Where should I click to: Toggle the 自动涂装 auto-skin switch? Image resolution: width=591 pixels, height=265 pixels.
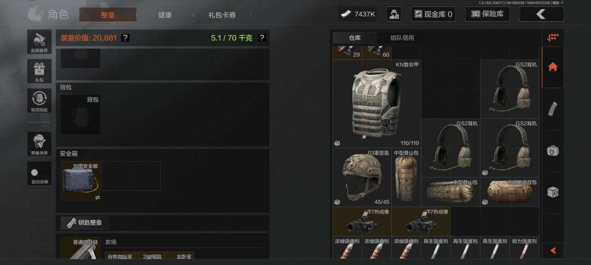(39, 173)
